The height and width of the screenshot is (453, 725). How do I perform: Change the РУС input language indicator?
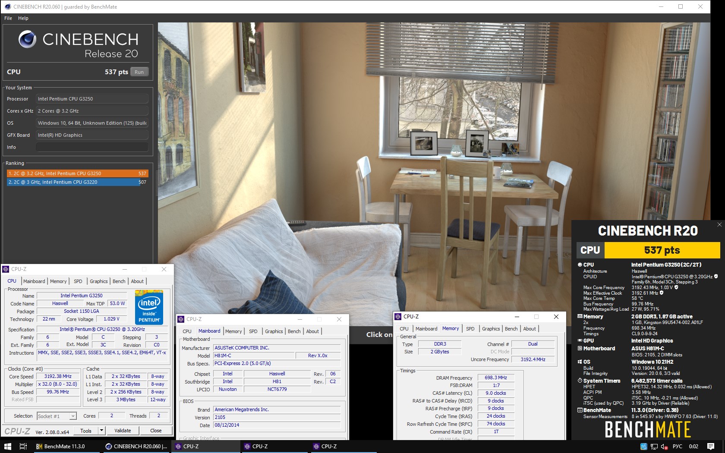(678, 447)
